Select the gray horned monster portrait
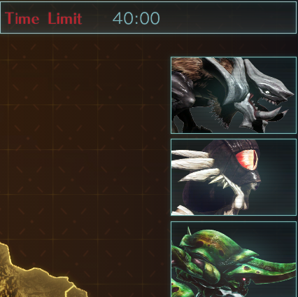The image size is (298, 297). point(234,95)
